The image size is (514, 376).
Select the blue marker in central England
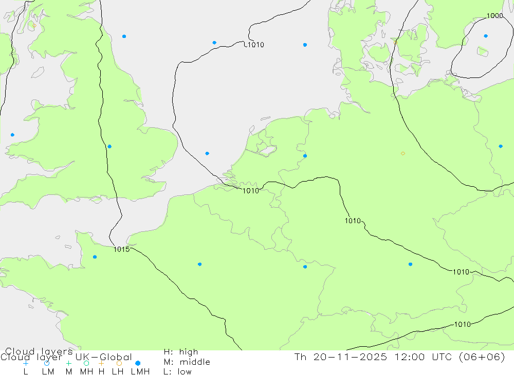[x=109, y=147]
